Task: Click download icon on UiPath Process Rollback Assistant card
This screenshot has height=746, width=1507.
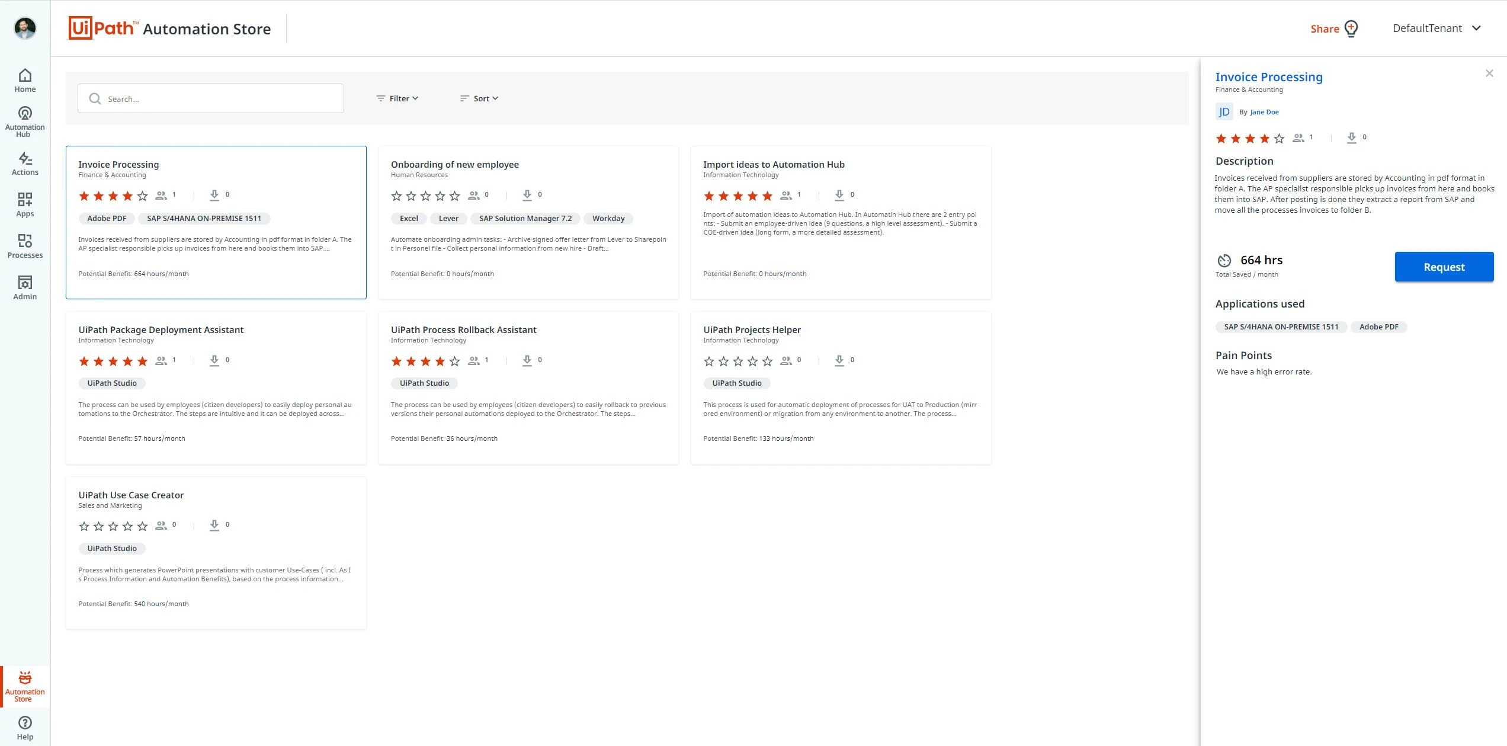Action: coord(527,360)
